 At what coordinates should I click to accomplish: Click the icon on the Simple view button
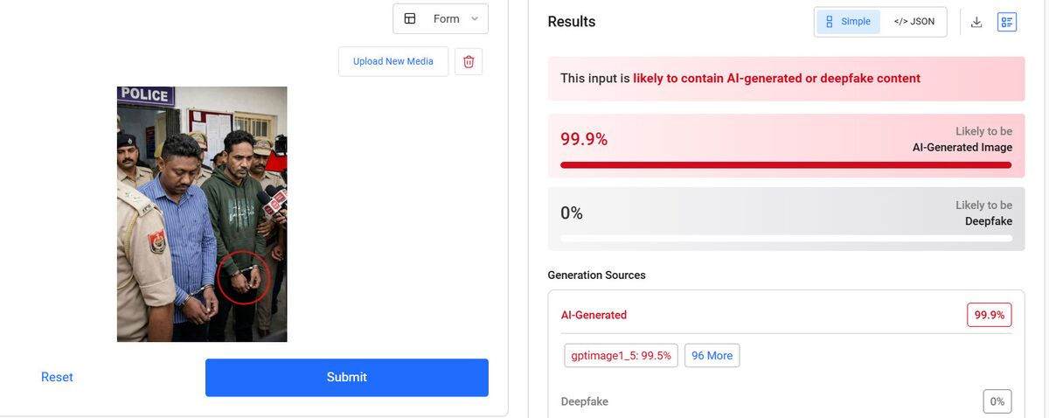click(830, 22)
